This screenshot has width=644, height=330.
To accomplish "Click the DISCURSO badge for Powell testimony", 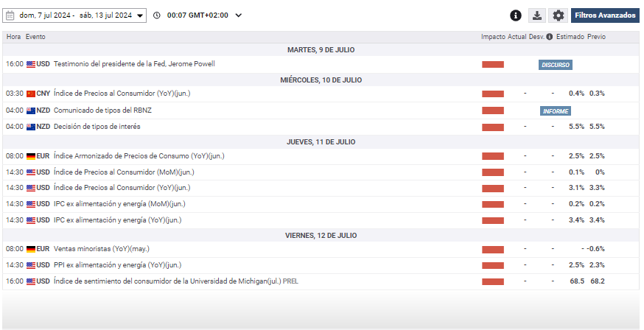I will (555, 65).
